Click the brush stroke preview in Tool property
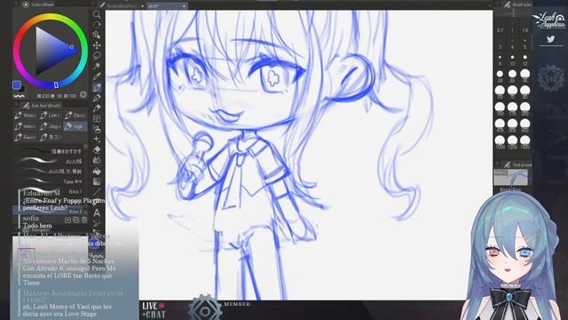 pyautogui.click(x=510, y=177)
